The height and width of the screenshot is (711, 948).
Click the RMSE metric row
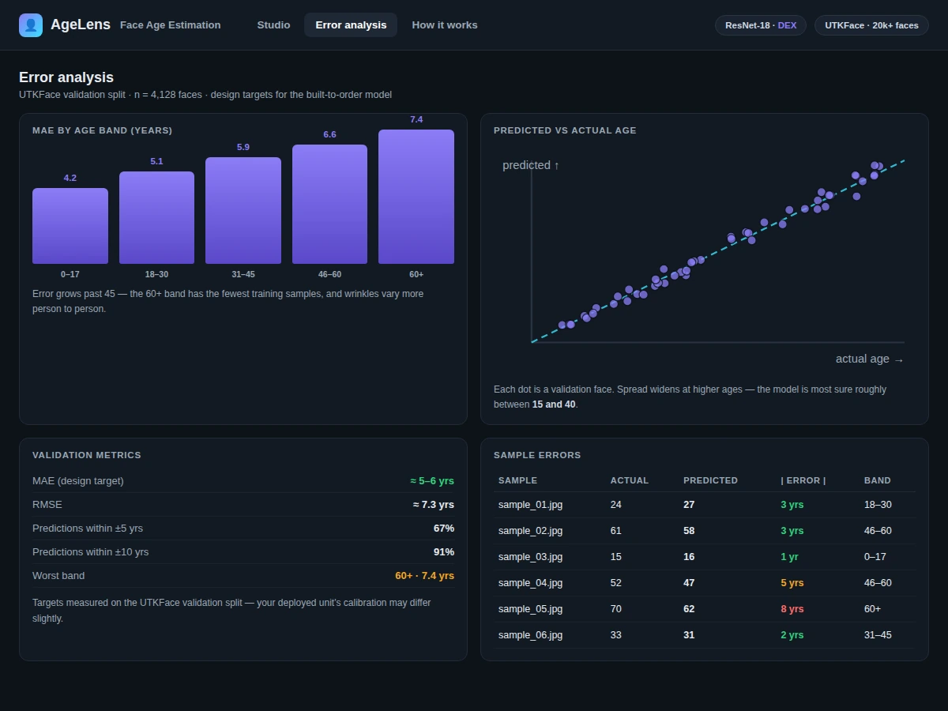(243, 505)
